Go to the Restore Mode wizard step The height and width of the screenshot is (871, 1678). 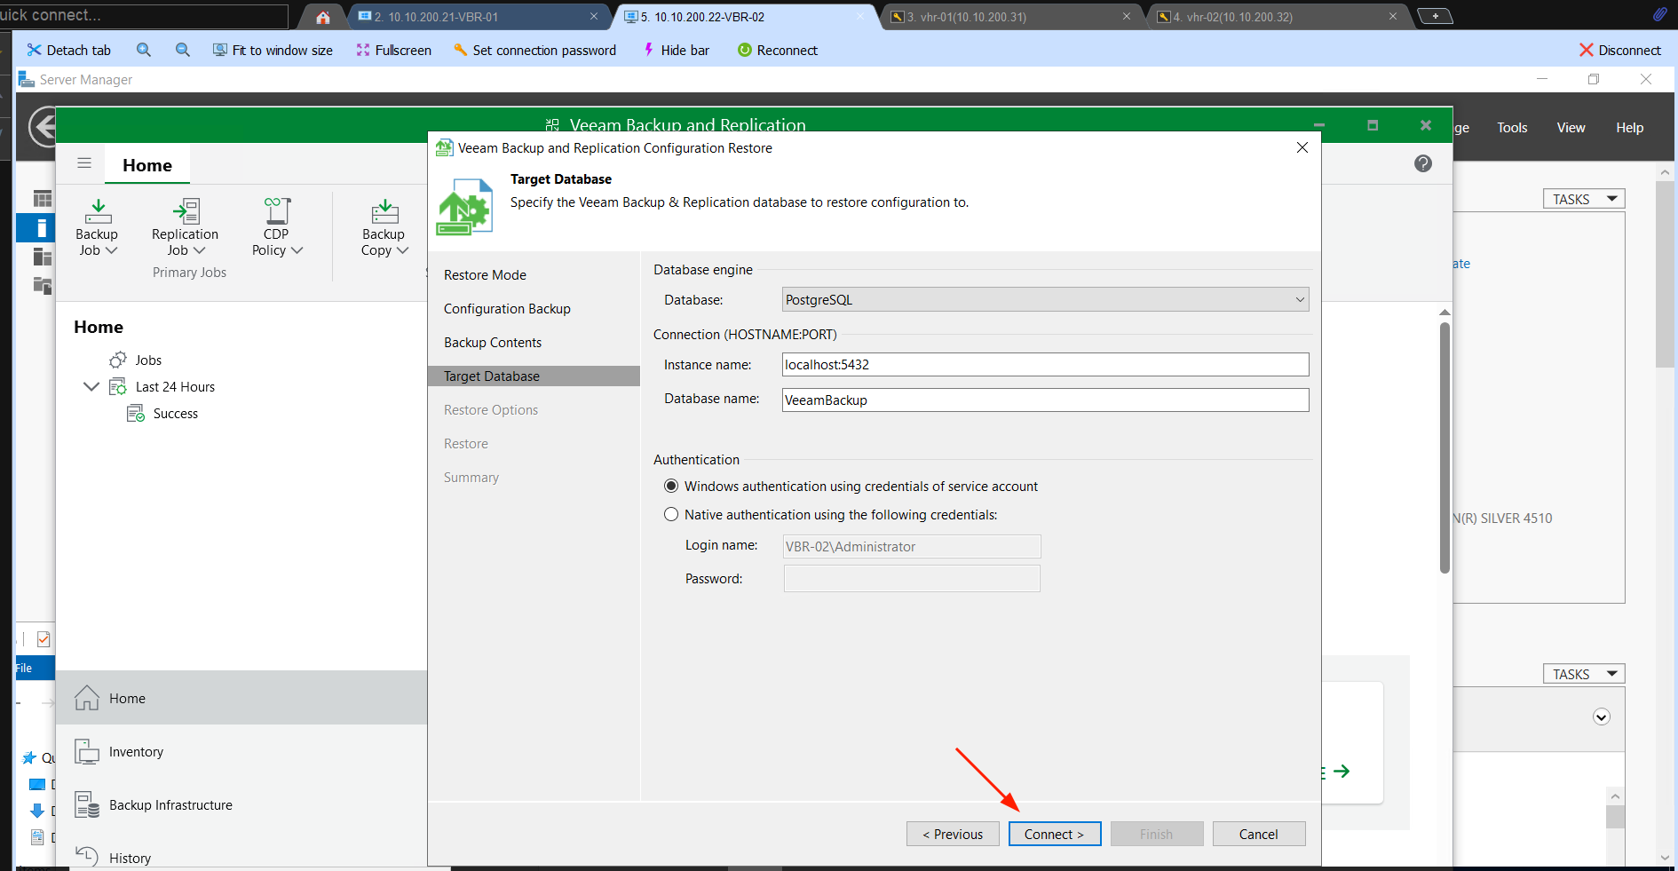[x=485, y=274]
